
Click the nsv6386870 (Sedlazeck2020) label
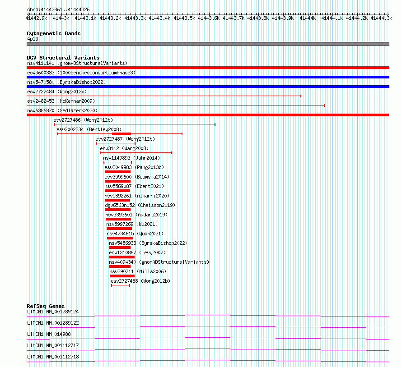point(62,110)
